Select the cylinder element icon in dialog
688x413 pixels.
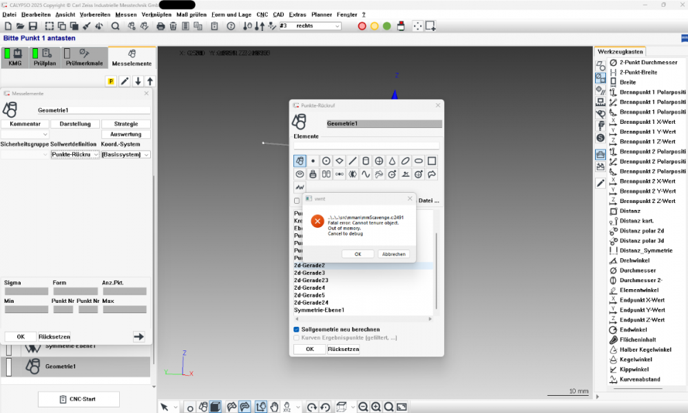coord(366,161)
